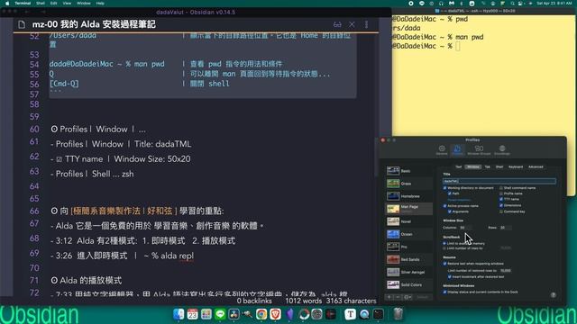Click the Default profile button
Viewport: 577px width, 324px height.
pyautogui.click(x=423, y=297)
